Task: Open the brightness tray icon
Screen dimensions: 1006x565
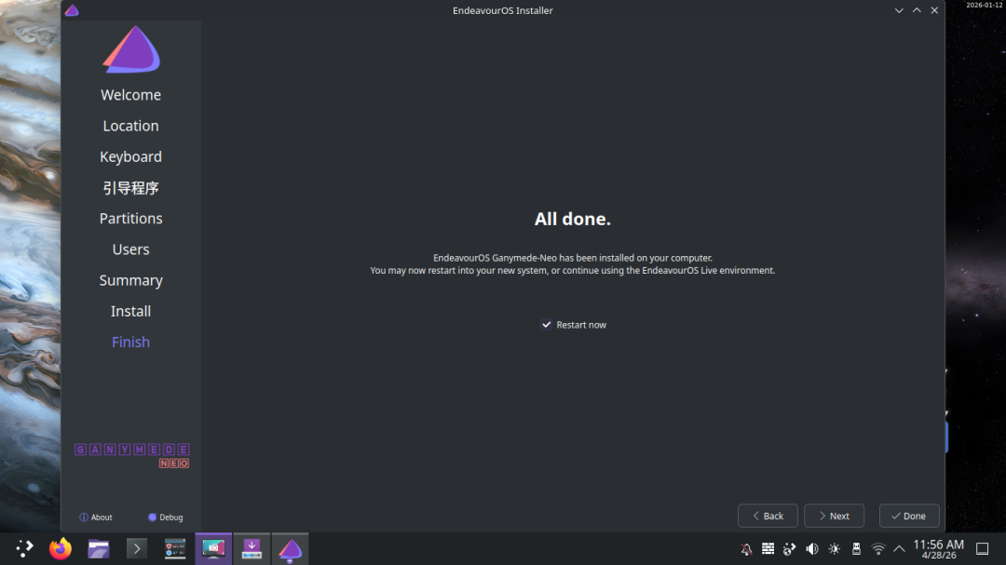Action: pyautogui.click(x=834, y=549)
